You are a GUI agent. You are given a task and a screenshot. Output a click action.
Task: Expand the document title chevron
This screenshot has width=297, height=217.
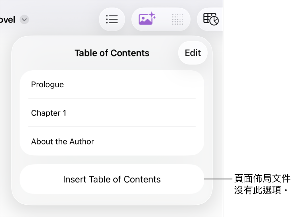click(x=24, y=20)
